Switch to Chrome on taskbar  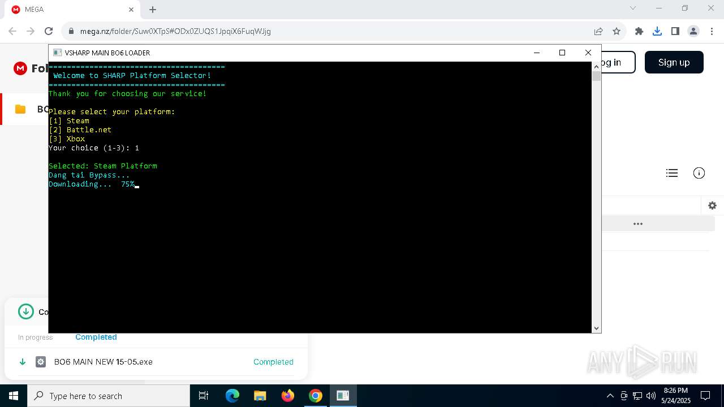pos(316,396)
